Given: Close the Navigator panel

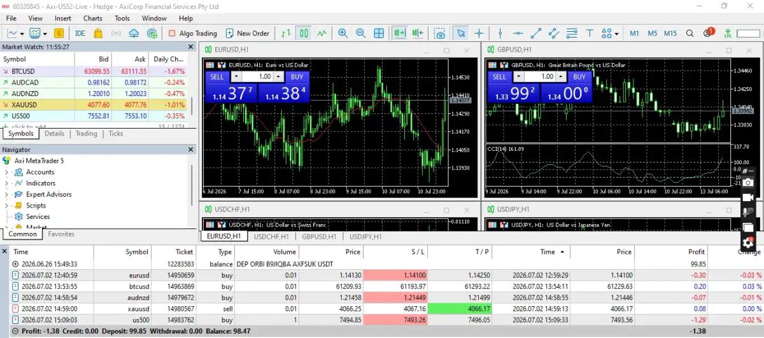Looking at the screenshot, I should click(x=191, y=150).
